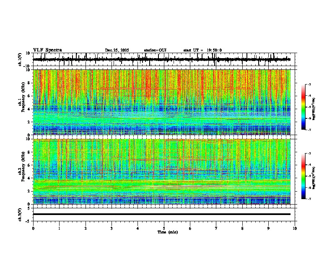Click the ch.2 color scale bar
Screen dimensions: 332x256
click(303, 176)
